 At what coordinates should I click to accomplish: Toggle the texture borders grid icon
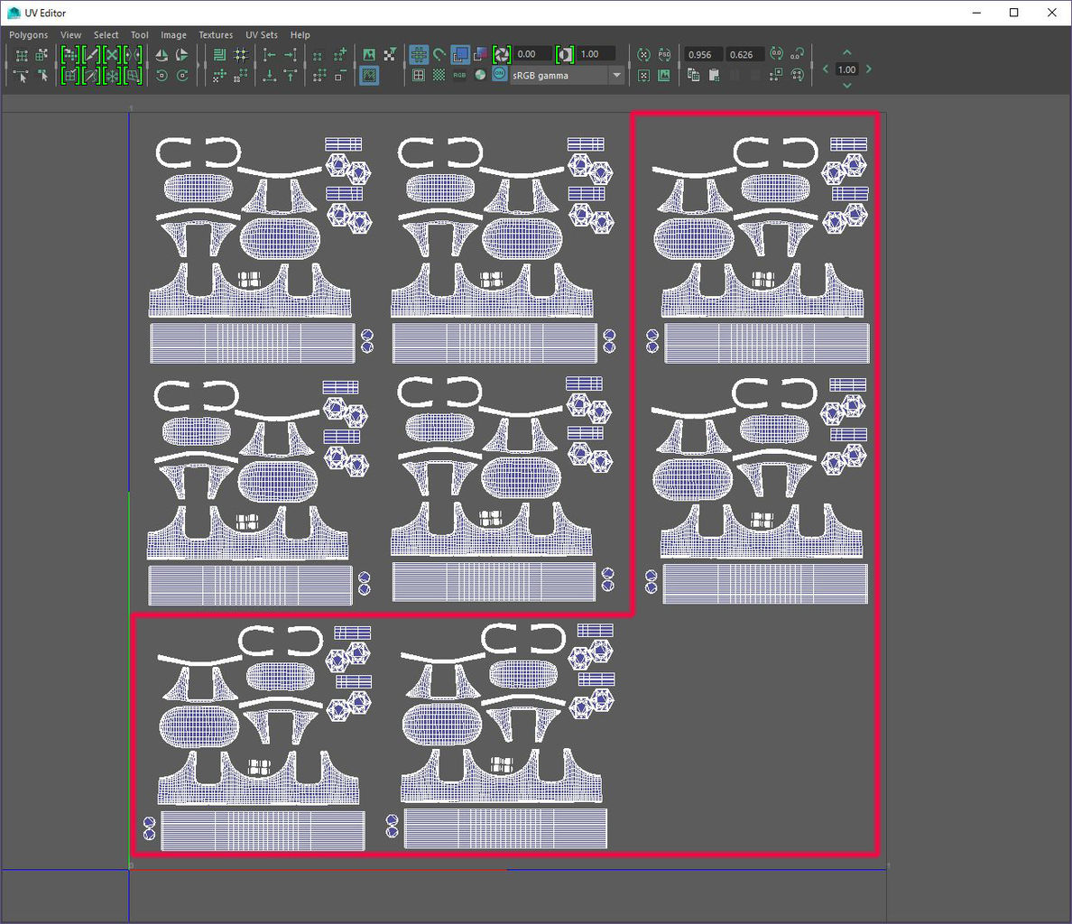pos(419,75)
